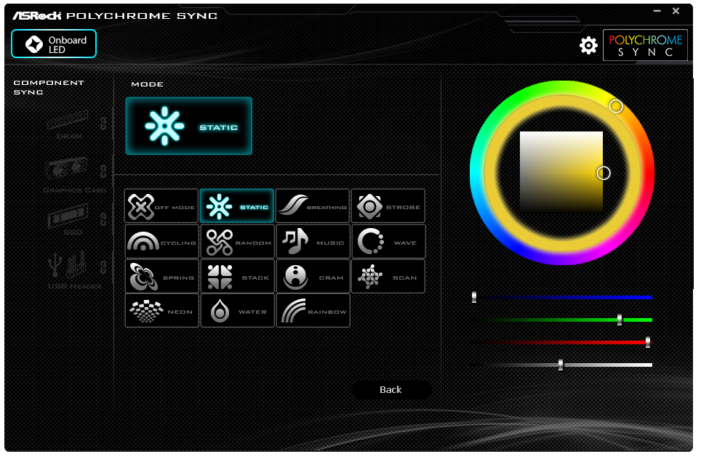Toggle the sync link beside USB Header
Image resolution: width=701 pixels, height=459 pixels.
pyautogui.click(x=103, y=267)
